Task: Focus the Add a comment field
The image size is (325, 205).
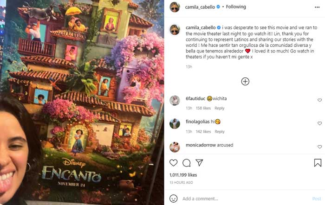Action: [x=246, y=199]
